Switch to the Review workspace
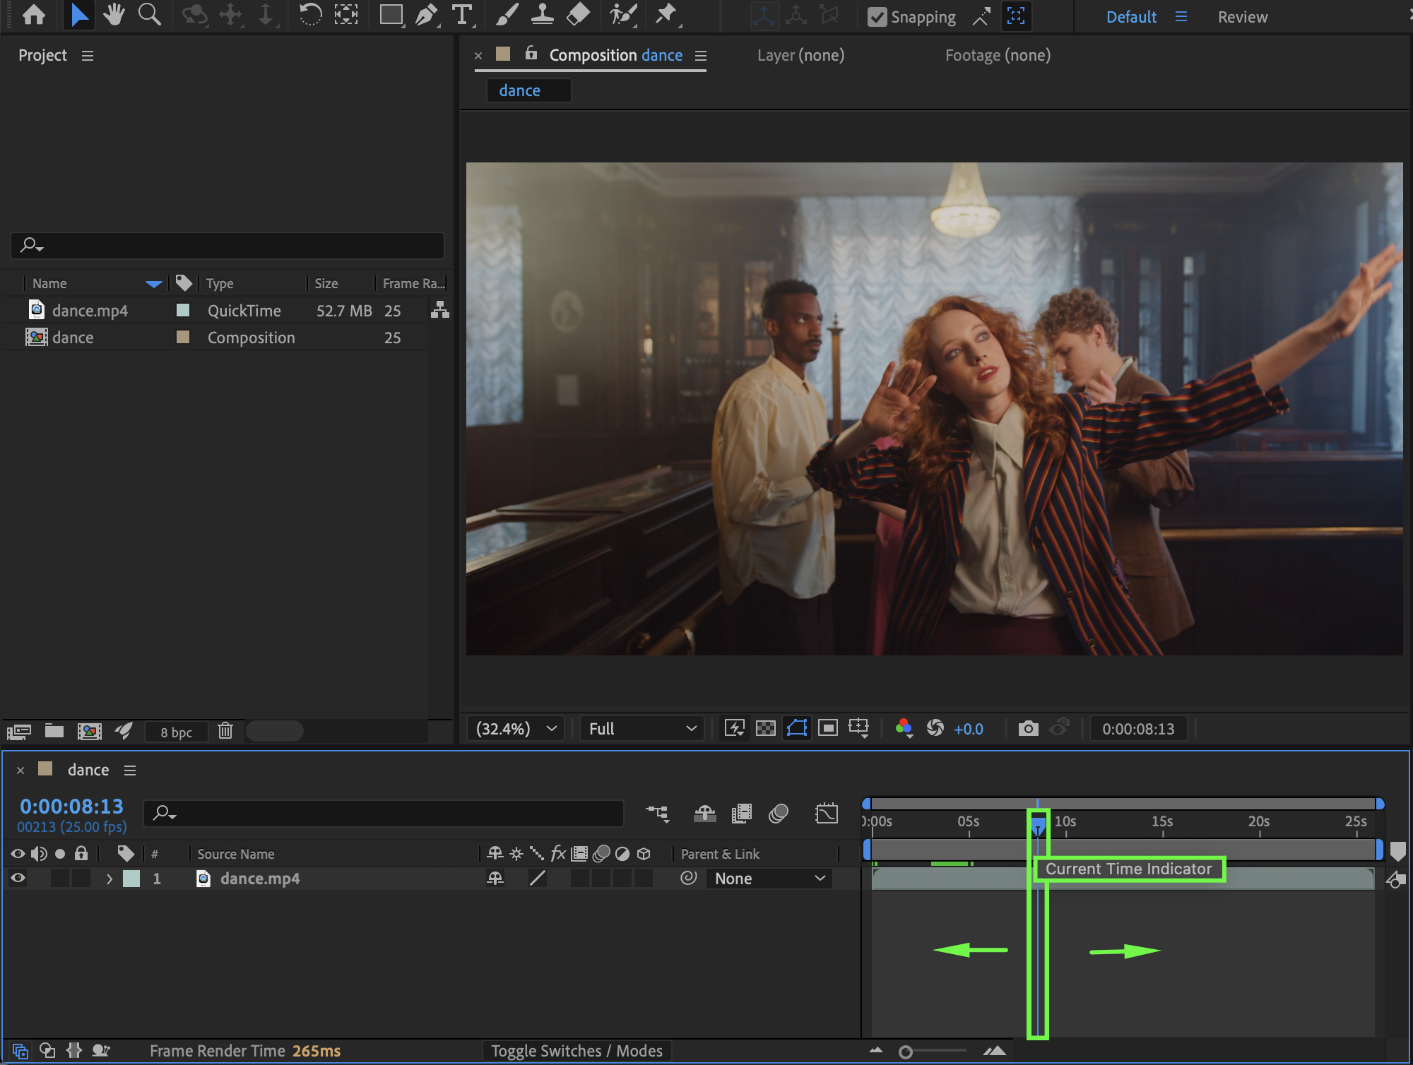Screen dimensions: 1413x1065 [x=1242, y=17]
